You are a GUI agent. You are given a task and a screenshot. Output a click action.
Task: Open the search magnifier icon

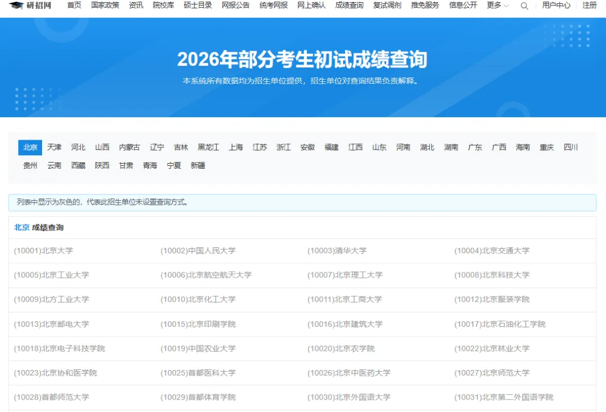524,6
